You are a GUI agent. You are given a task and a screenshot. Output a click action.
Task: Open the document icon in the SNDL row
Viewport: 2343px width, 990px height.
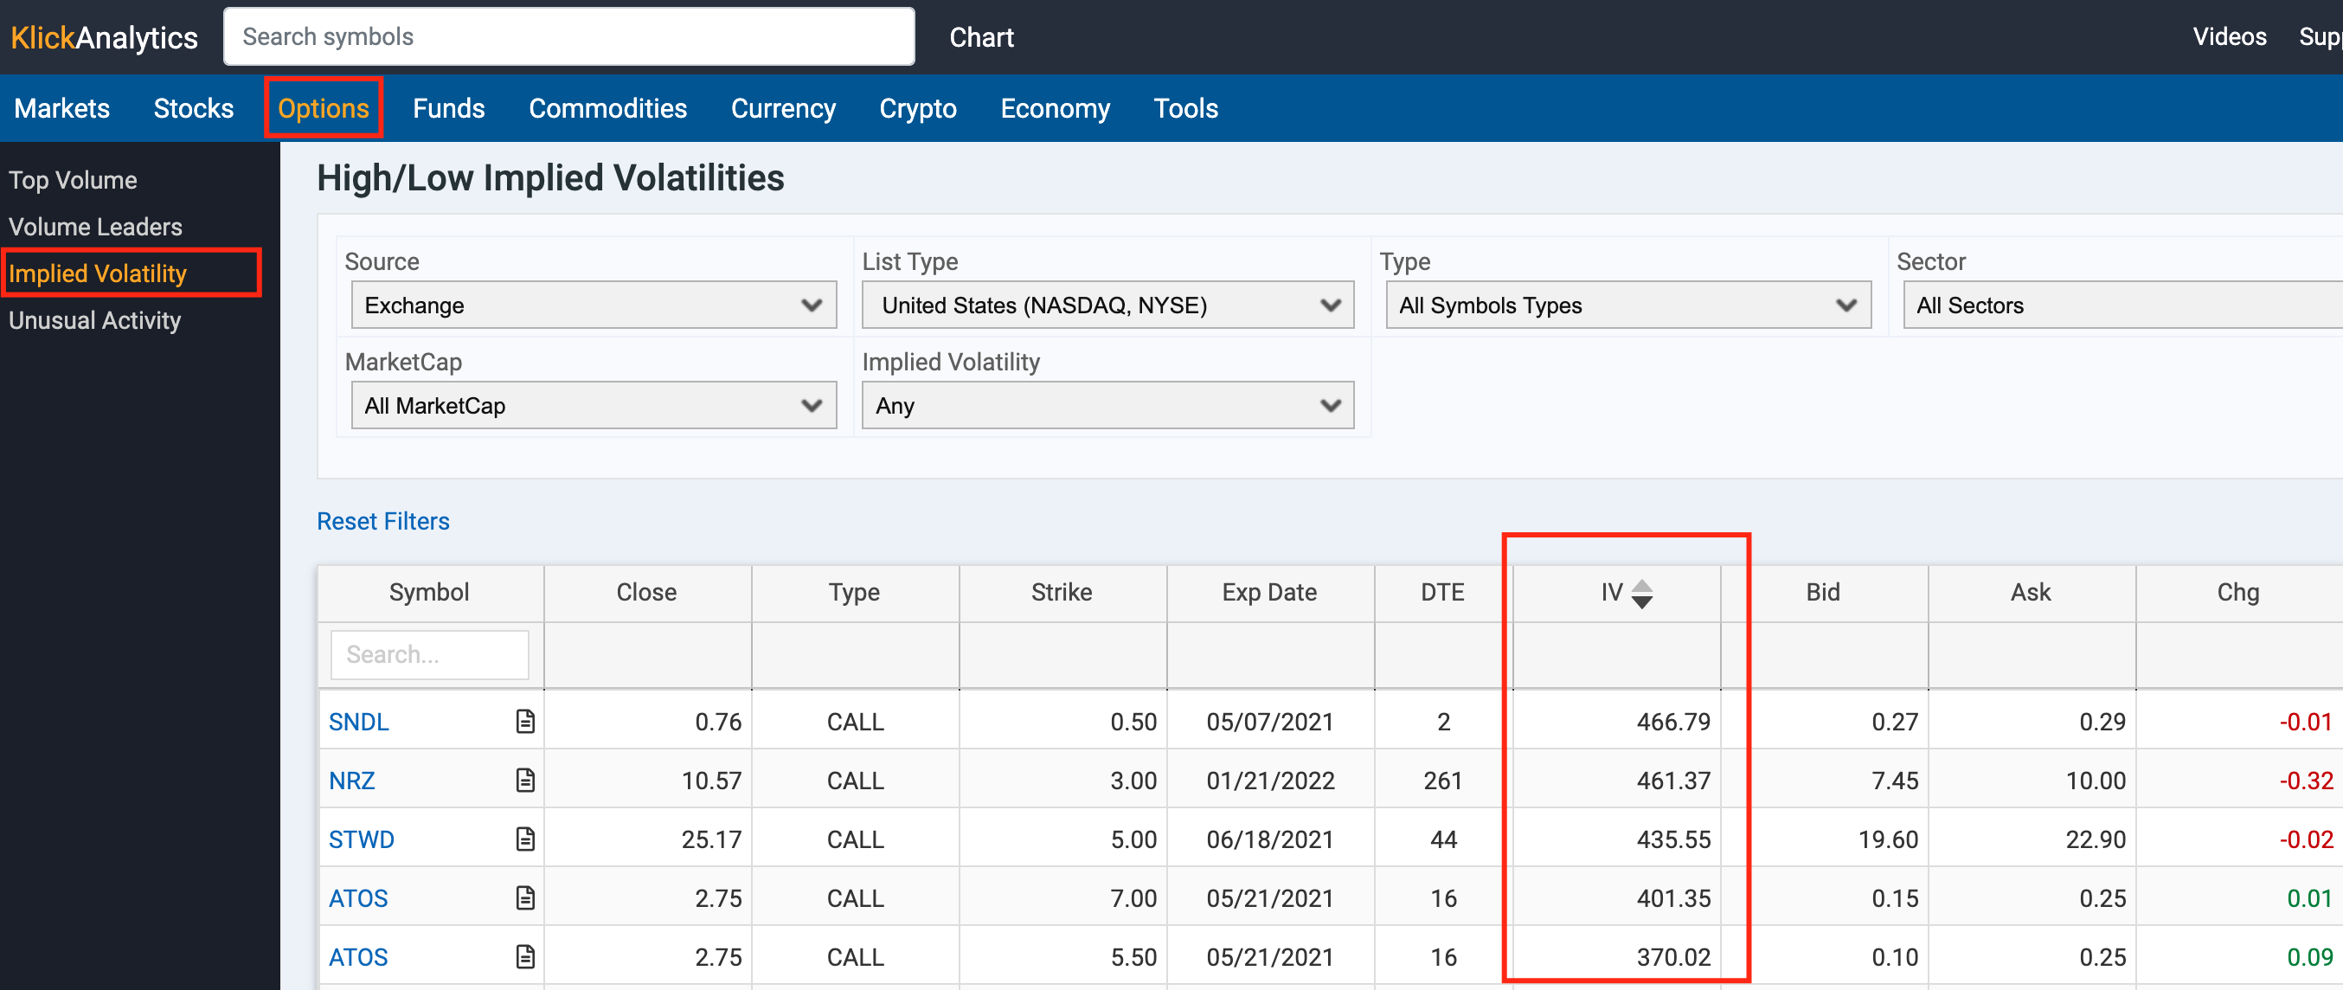pos(525,722)
